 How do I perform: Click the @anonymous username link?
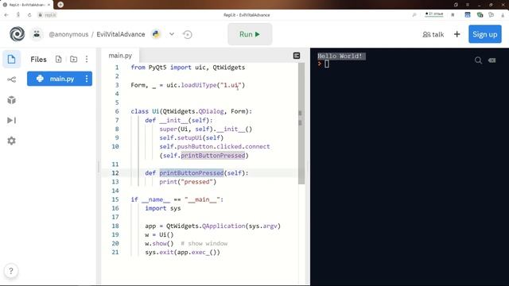tap(68, 34)
